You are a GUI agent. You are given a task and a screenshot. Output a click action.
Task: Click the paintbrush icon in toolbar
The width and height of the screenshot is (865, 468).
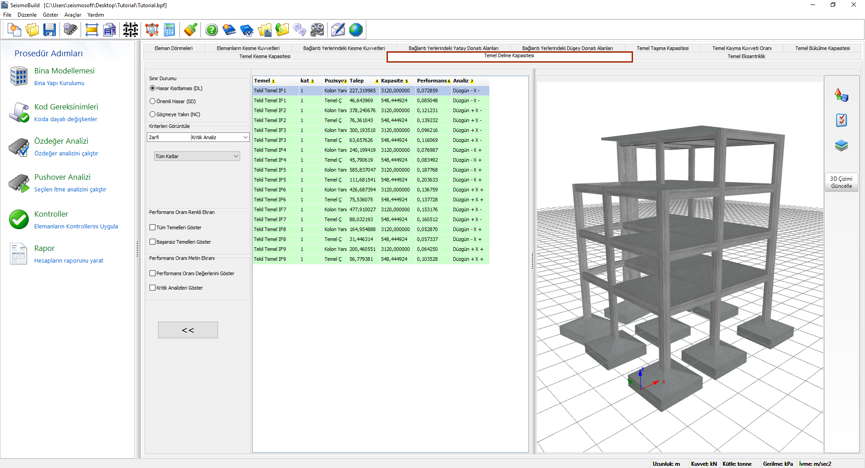point(191,30)
